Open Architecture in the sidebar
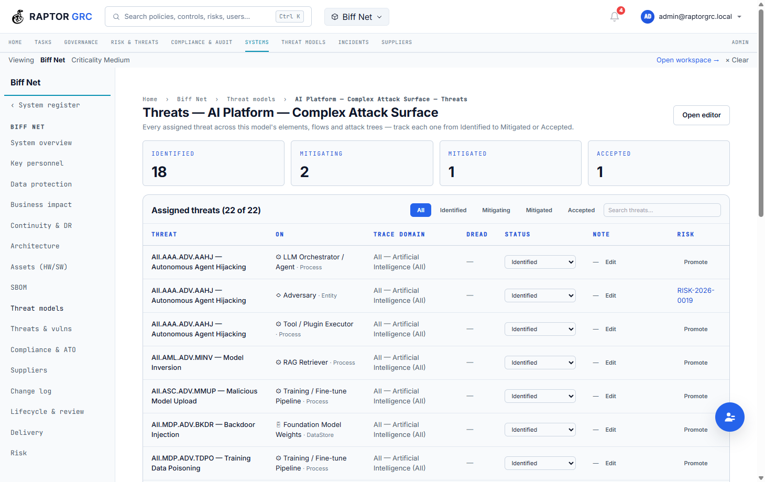Image resolution: width=765 pixels, height=482 pixels. 35,246
